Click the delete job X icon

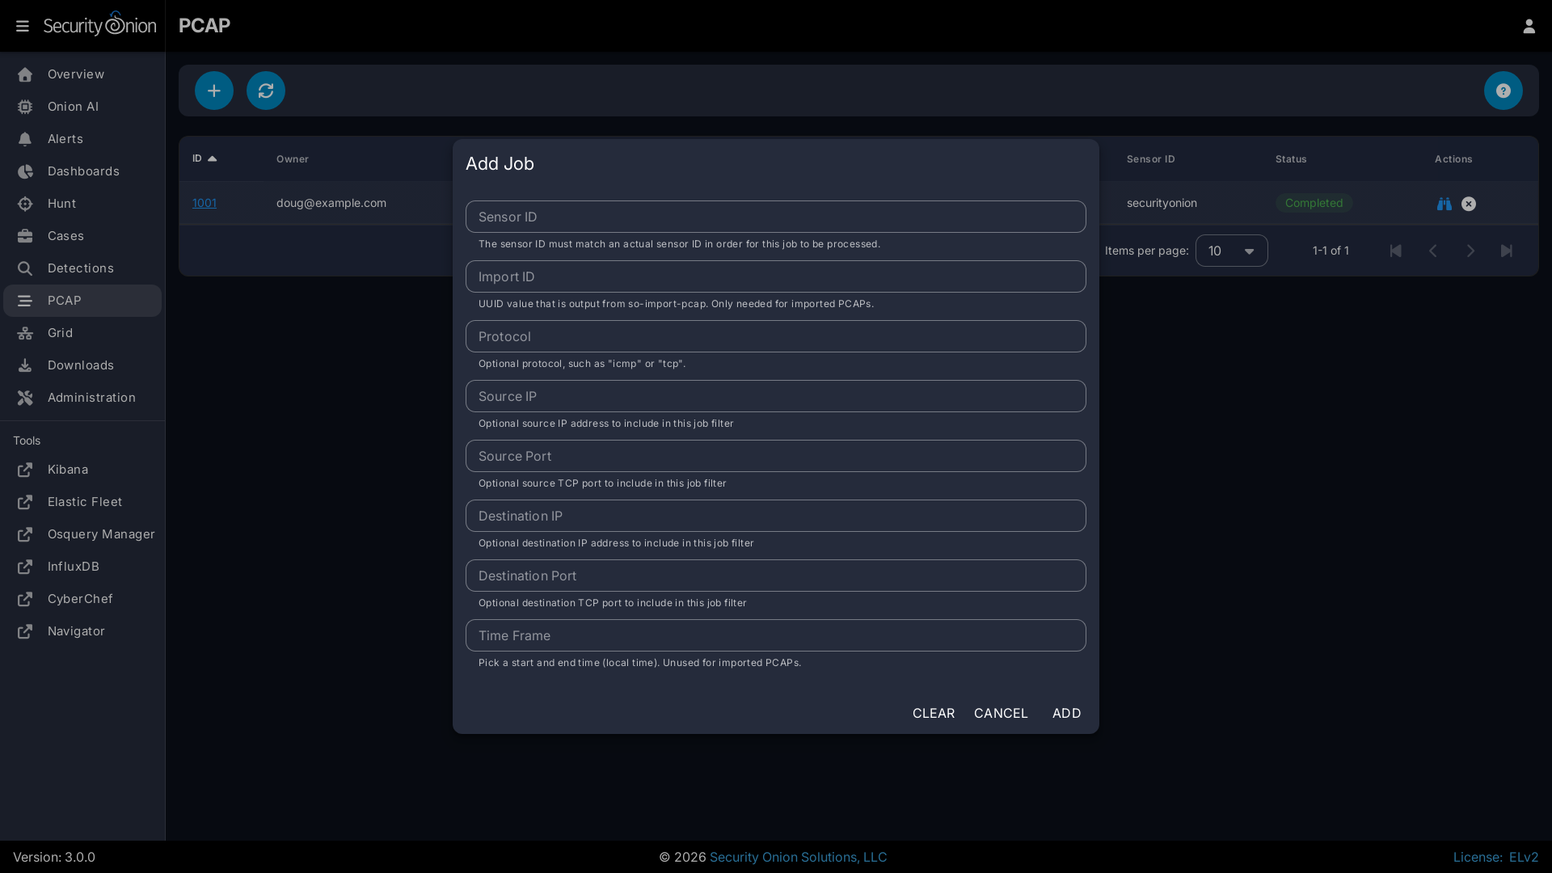point(1469,204)
